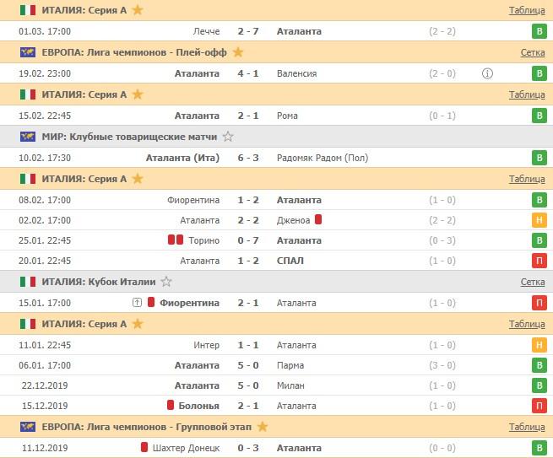Open the Таблица link for the Групповой этап

(527, 427)
